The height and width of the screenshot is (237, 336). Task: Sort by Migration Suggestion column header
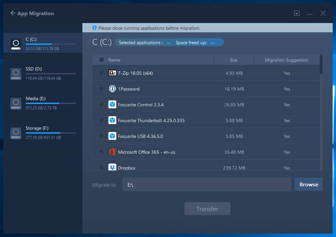[286, 60]
